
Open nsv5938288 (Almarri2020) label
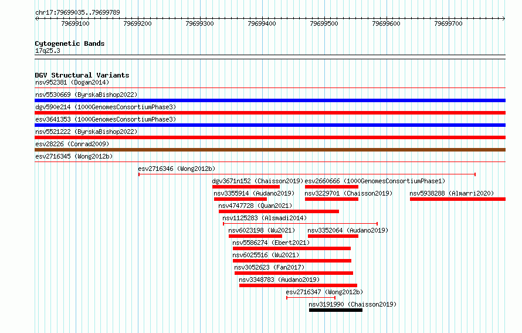click(452, 193)
